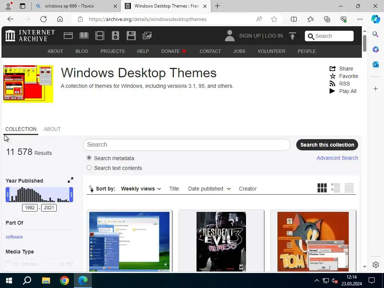Select Search text contents radio button
The width and height of the screenshot is (384, 288).
tap(89, 168)
